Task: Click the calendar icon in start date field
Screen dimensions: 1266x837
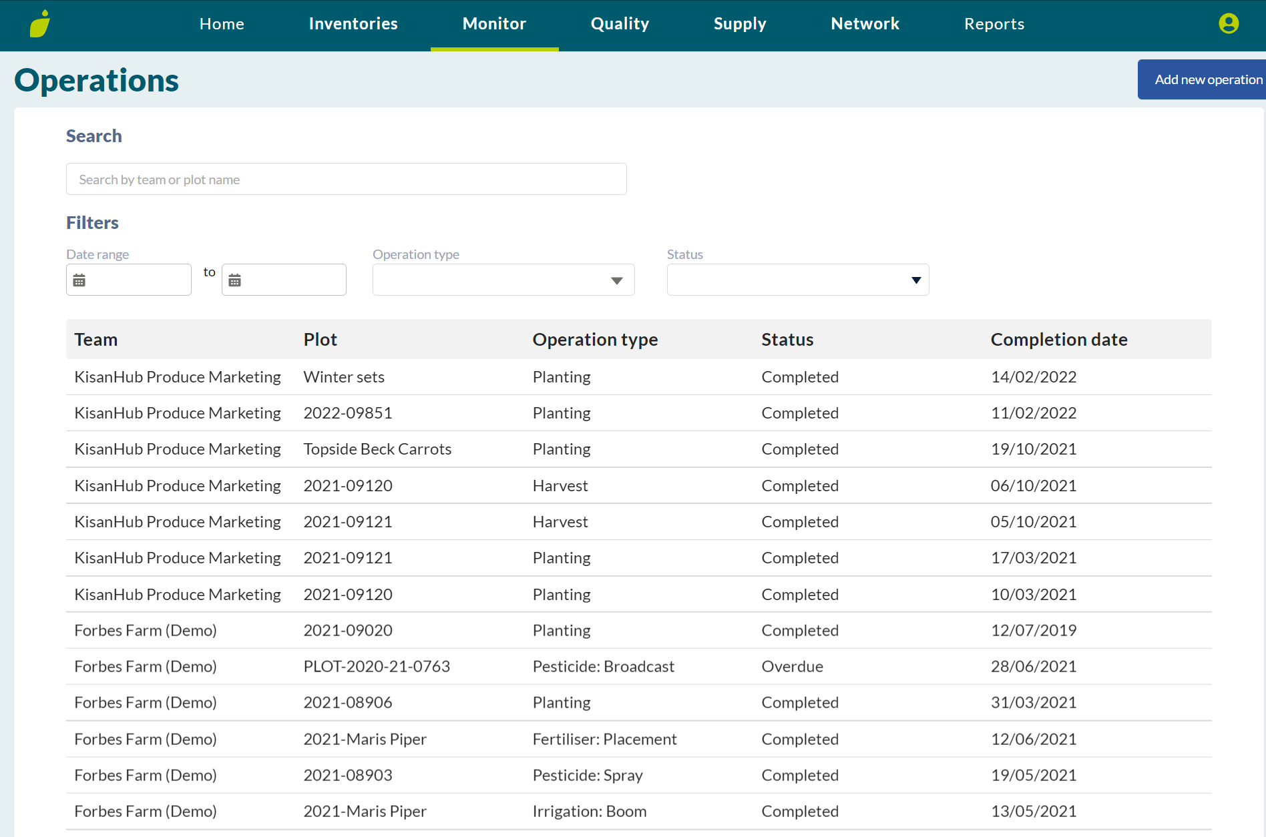Action: pyautogui.click(x=79, y=280)
